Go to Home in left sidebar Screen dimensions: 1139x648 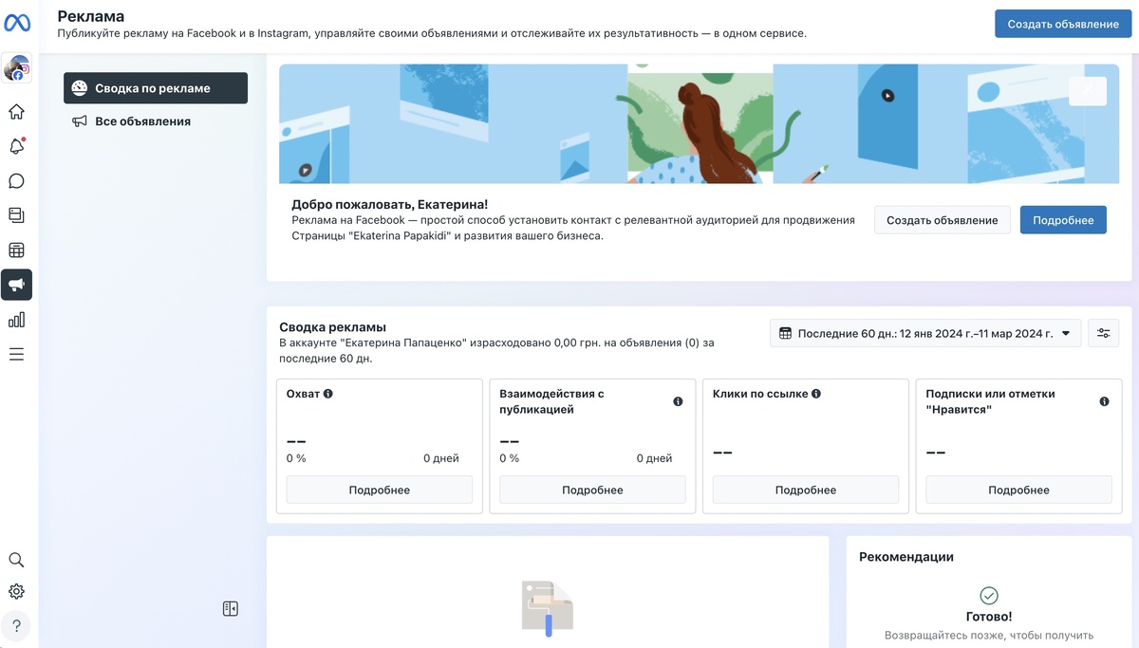coord(16,112)
